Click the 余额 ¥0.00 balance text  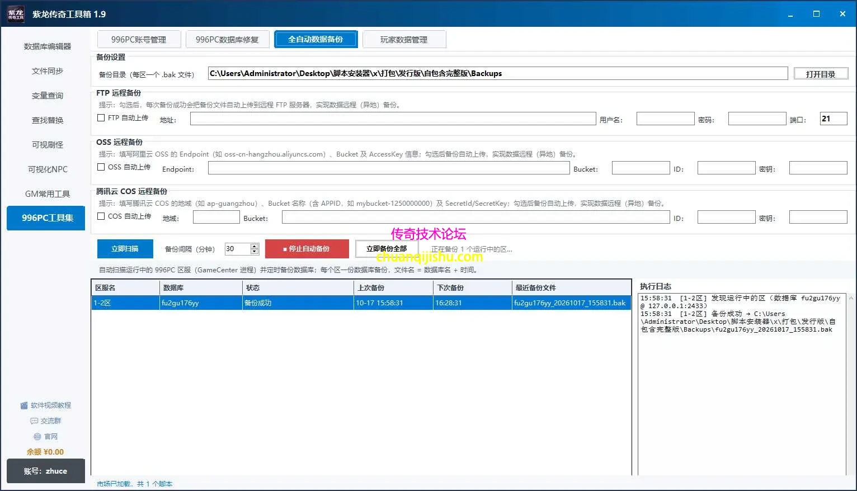45,452
